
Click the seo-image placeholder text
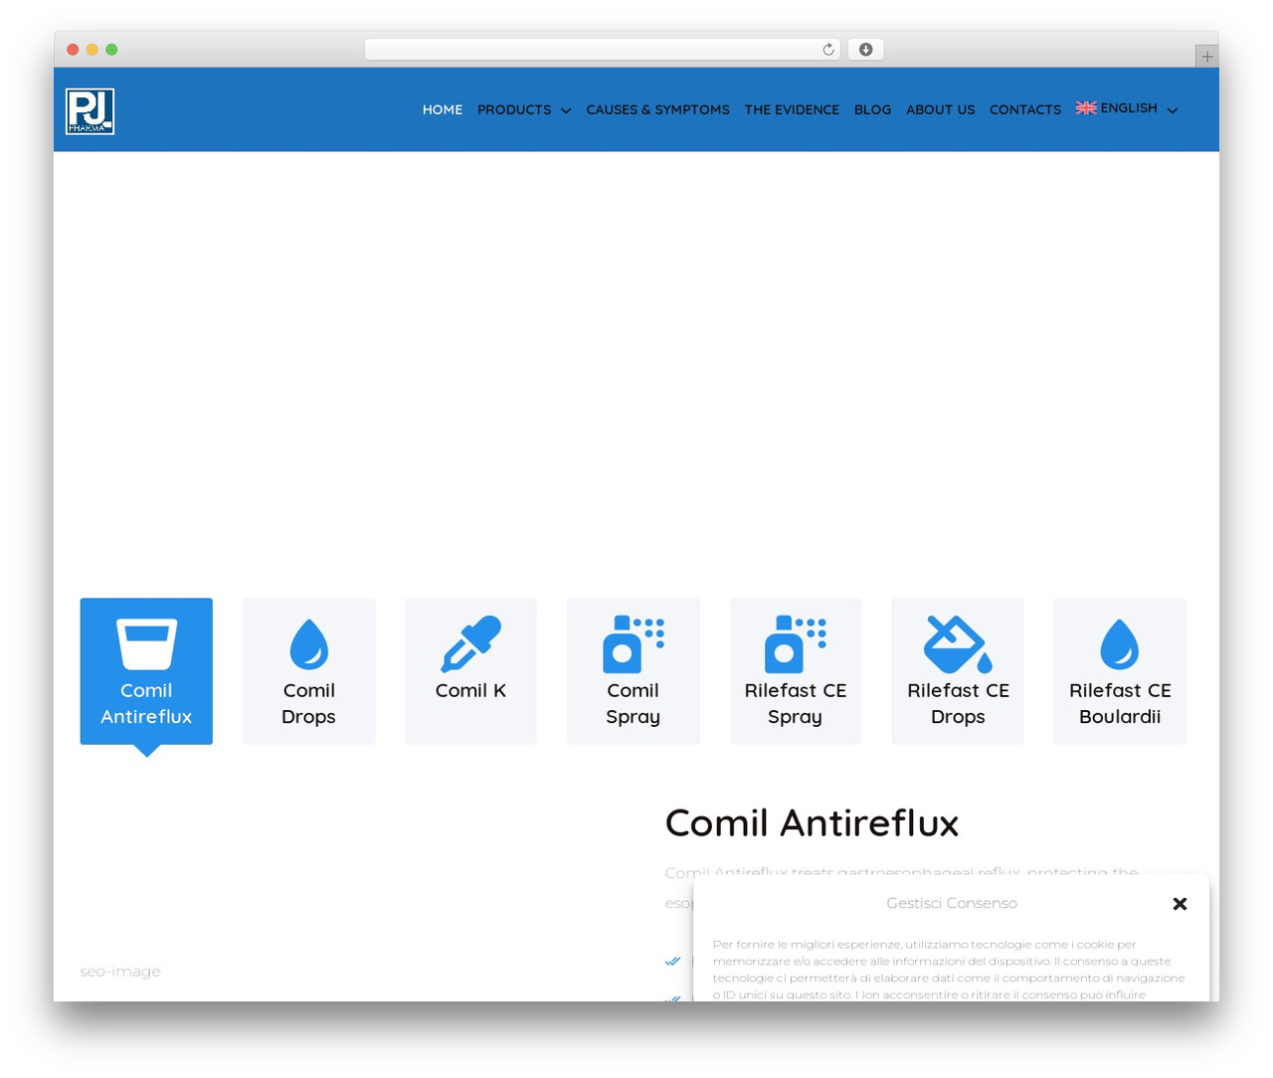click(x=120, y=972)
